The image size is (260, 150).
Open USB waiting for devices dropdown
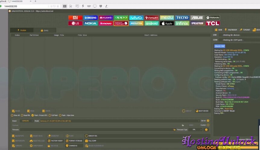coord(239,35)
